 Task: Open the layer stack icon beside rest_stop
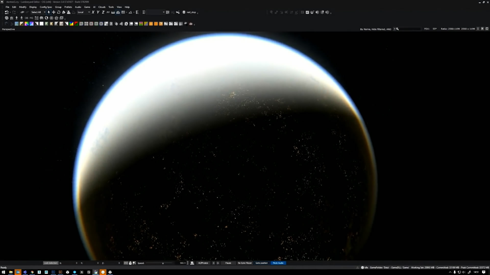coord(184,12)
